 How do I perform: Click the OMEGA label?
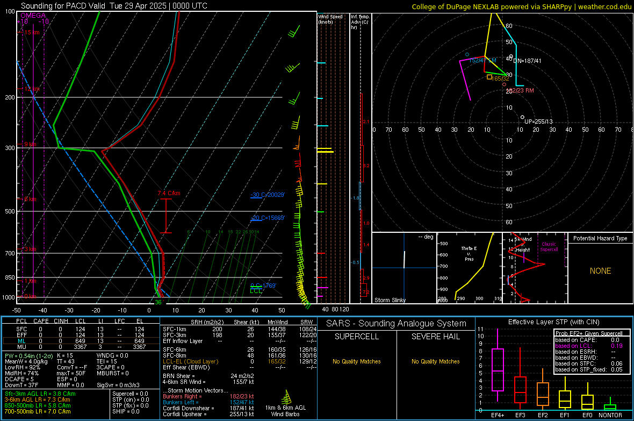(33, 16)
